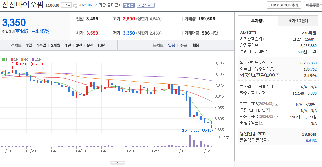This screenshot has width=322, height=167.
Task: Click arrow next to 시가총액순위
Action: coord(264,39)
